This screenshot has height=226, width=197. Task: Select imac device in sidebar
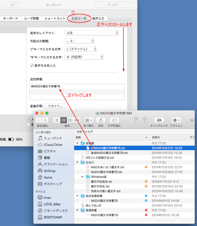click(x=44, y=198)
